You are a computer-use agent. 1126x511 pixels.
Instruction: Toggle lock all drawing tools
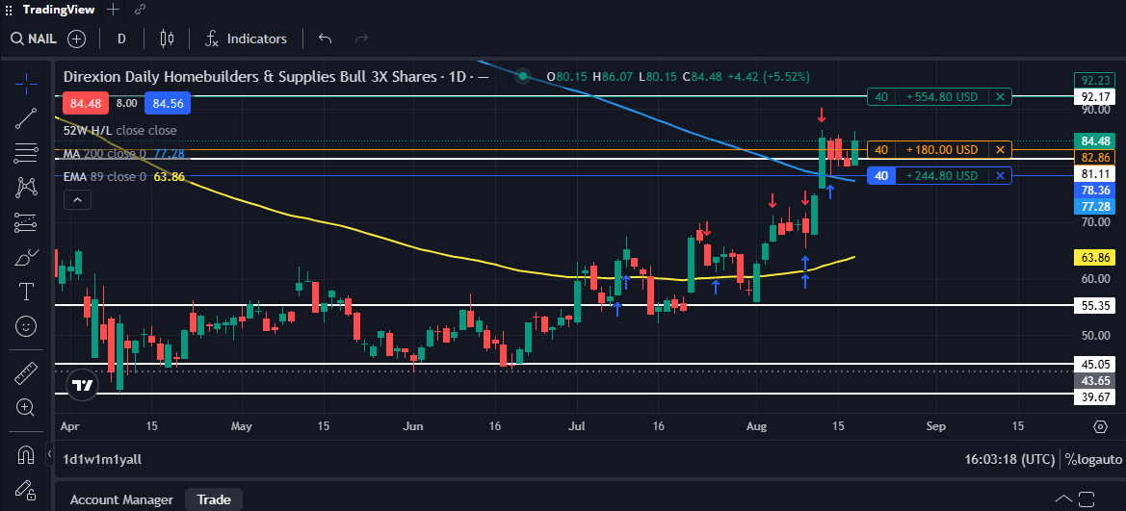click(27, 490)
